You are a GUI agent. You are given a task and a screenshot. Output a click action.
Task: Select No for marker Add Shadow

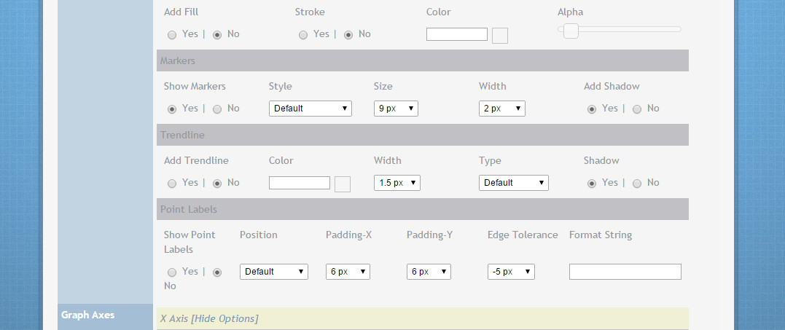(x=637, y=109)
